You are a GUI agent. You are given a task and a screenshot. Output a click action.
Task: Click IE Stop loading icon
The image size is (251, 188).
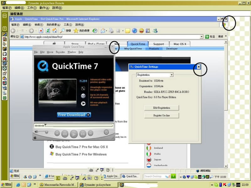tap(41, 30)
